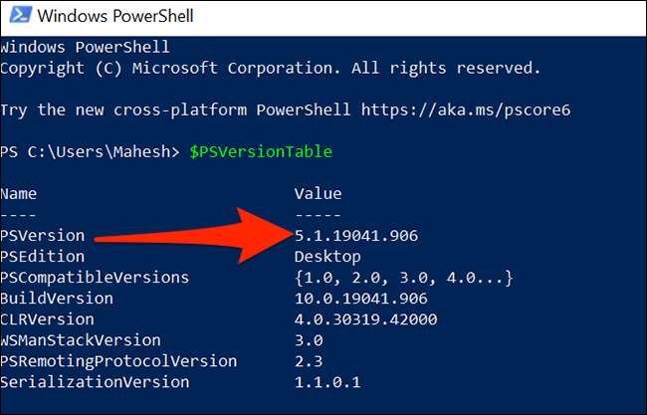Click the PS C:\Users\Mahesh> prompt

pyautogui.click(x=91, y=151)
